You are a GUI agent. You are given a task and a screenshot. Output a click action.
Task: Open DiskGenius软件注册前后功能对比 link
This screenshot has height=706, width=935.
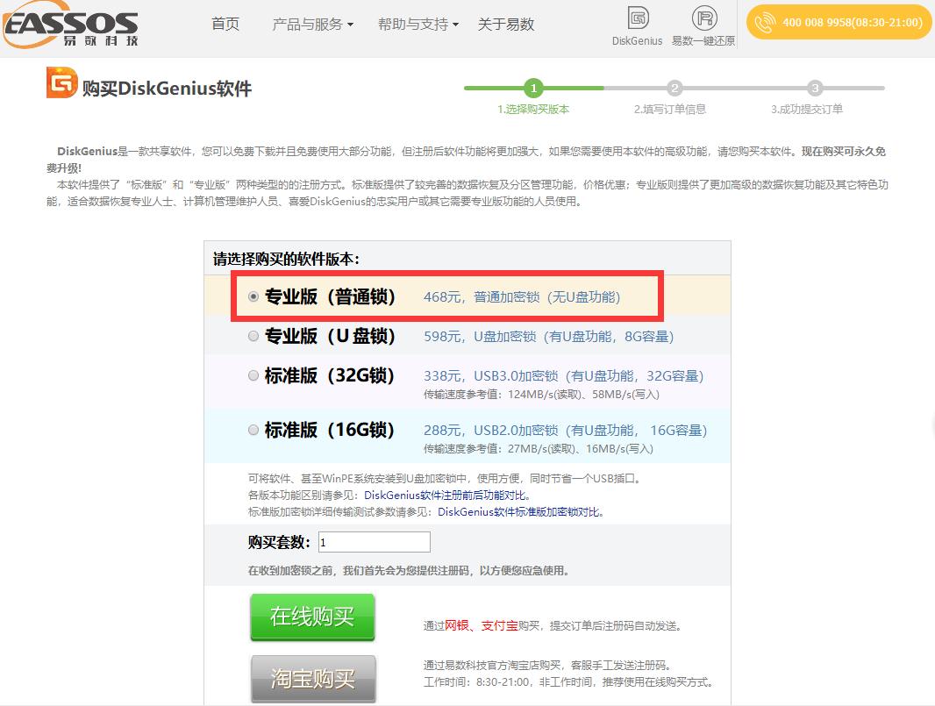445,496
